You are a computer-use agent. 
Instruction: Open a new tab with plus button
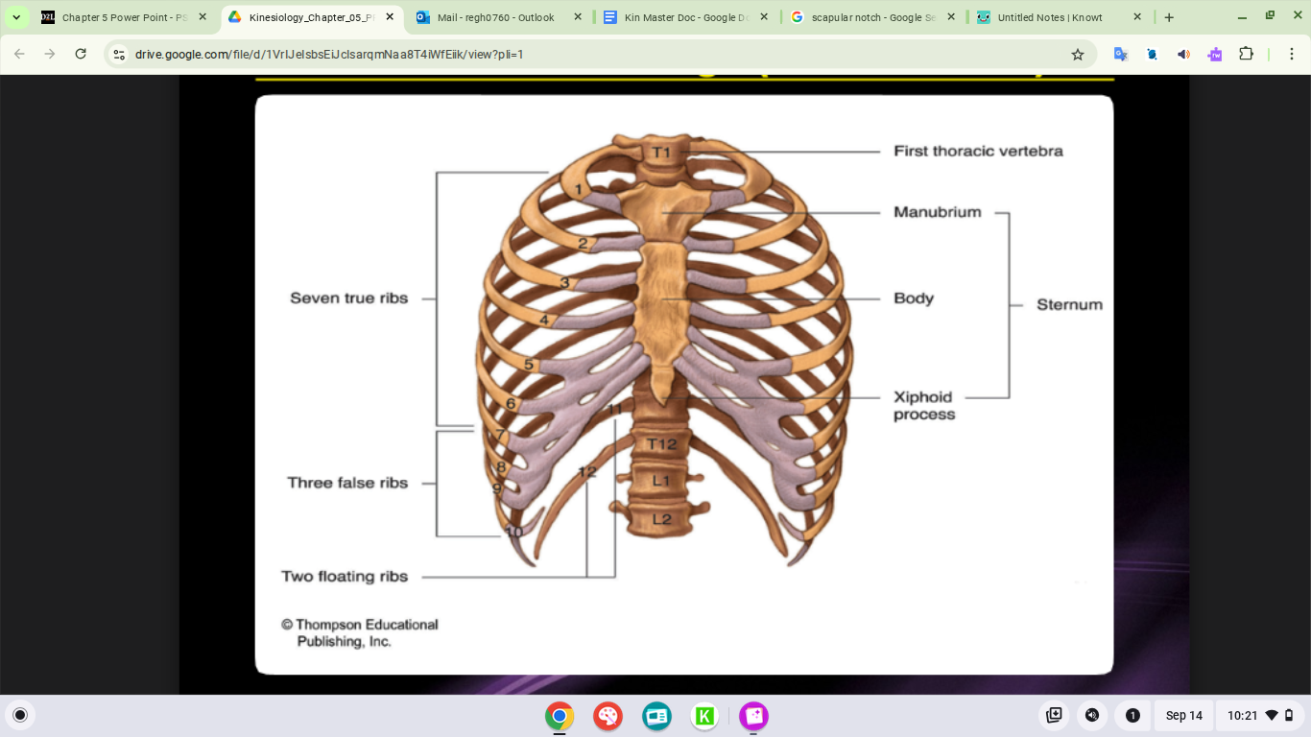1169,17
